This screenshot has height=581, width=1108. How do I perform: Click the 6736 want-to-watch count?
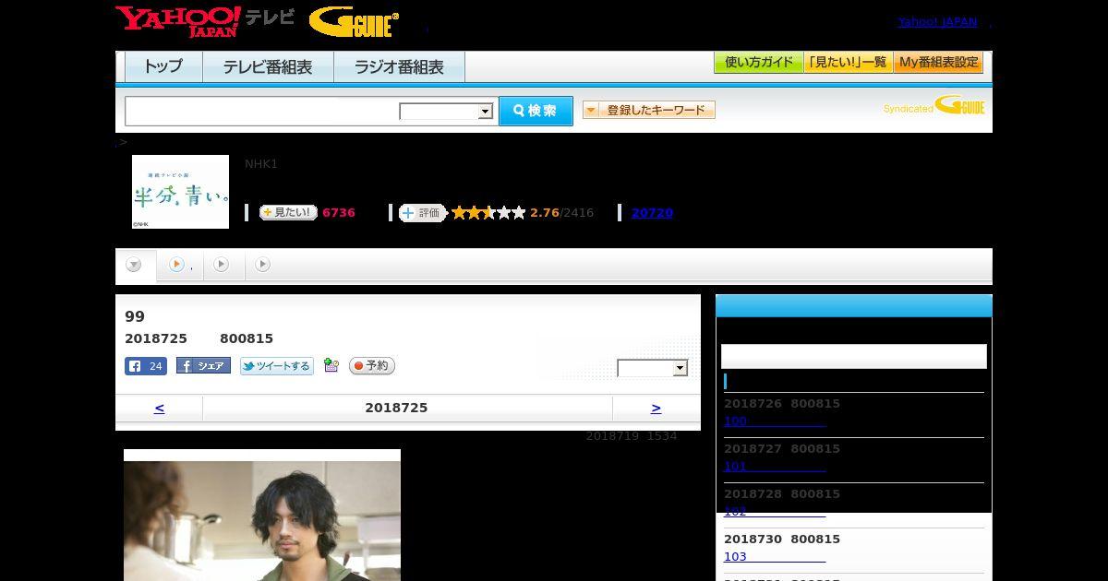coord(339,213)
